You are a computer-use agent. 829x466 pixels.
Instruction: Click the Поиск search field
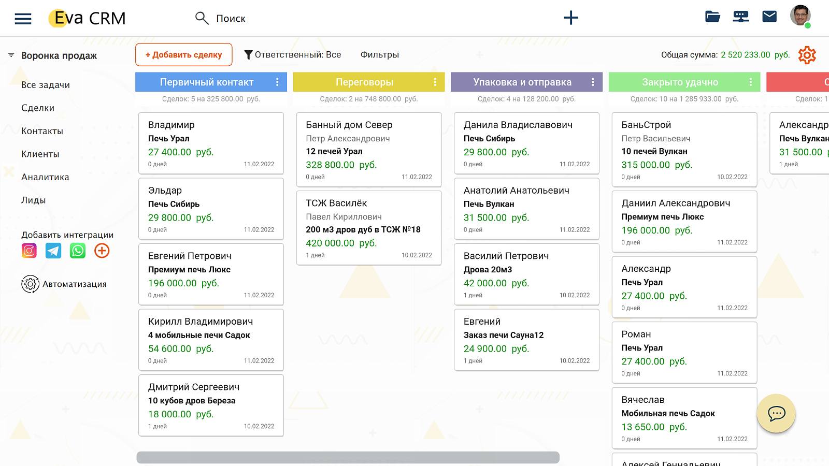coord(231,19)
